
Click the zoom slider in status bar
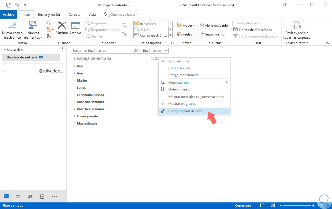pos(297,206)
